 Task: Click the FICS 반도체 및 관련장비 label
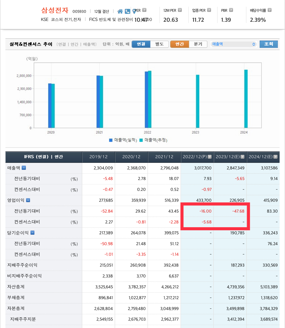(111, 19)
